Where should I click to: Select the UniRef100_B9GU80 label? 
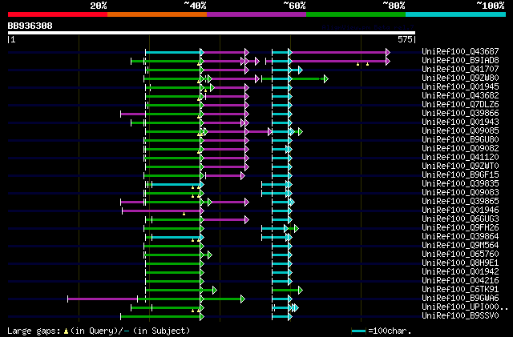[x=460, y=139]
